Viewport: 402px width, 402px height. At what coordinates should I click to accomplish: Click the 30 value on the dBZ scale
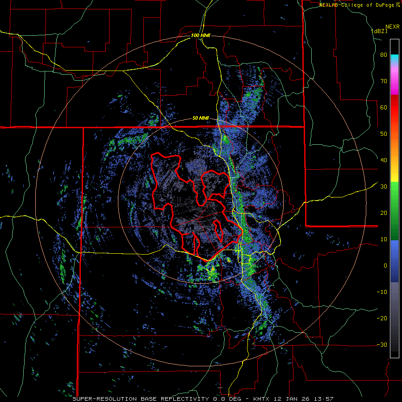[x=384, y=186]
